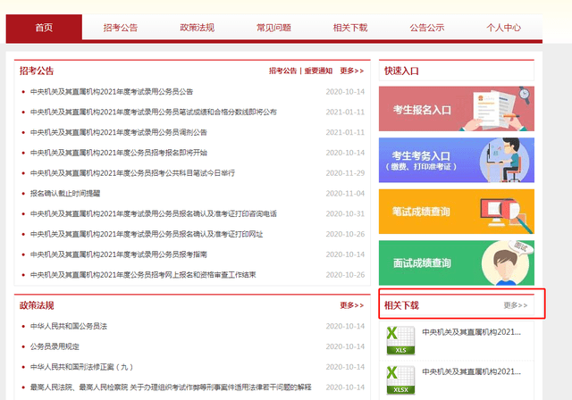The width and height of the screenshot is (572, 400).
Task: Go to 个人中心 tab
Action: (x=503, y=28)
